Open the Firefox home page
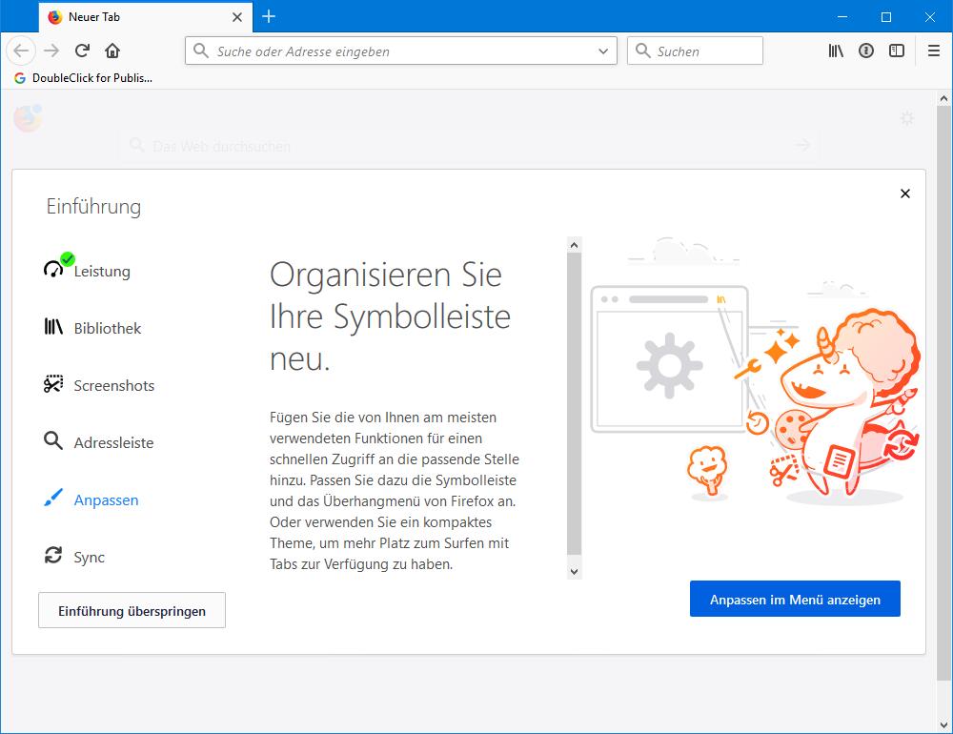This screenshot has width=953, height=734. (x=112, y=51)
